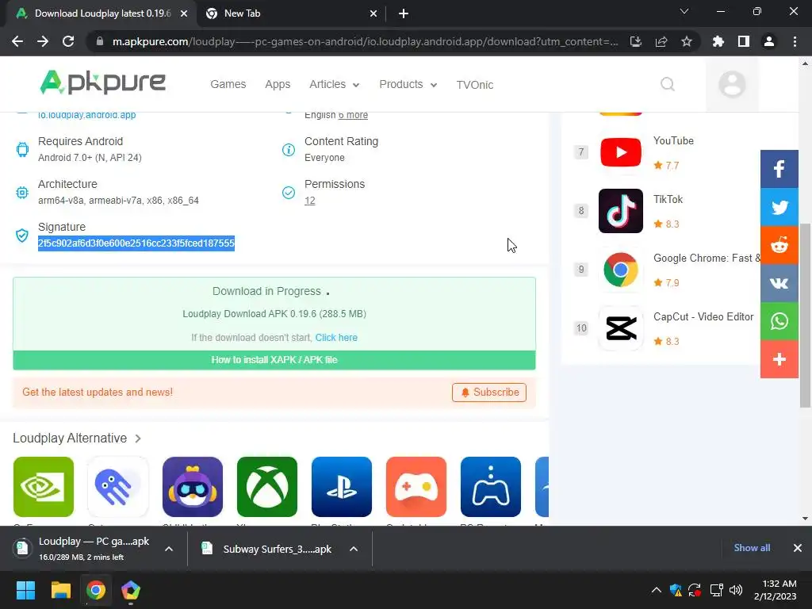812x609 pixels.
Task: Open the volume control in system tray
Action: [x=735, y=590]
